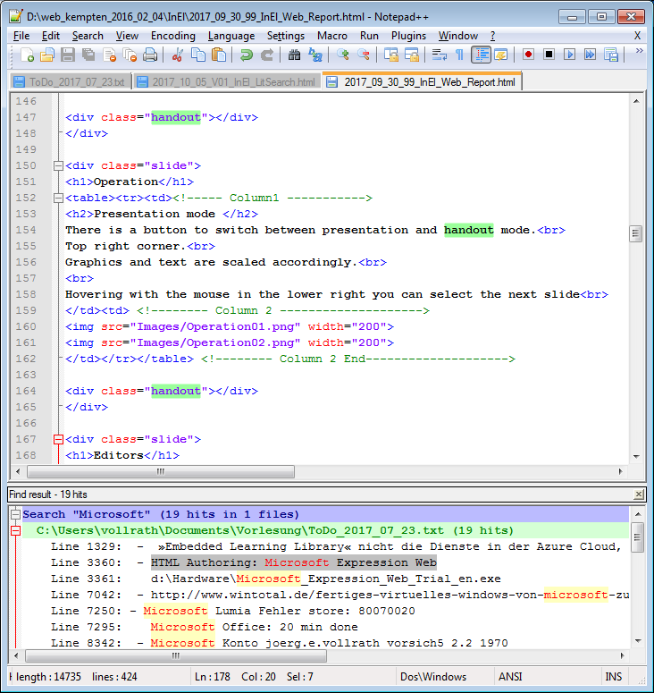This screenshot has height=693, width=654.
Task: Collapse the fold marker at line 150
Action: 59,165
